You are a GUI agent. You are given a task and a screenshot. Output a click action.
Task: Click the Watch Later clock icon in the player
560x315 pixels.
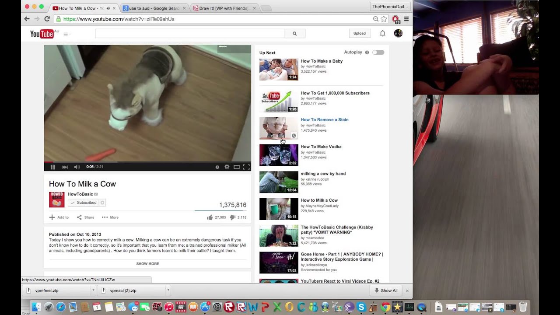[217, 167]
